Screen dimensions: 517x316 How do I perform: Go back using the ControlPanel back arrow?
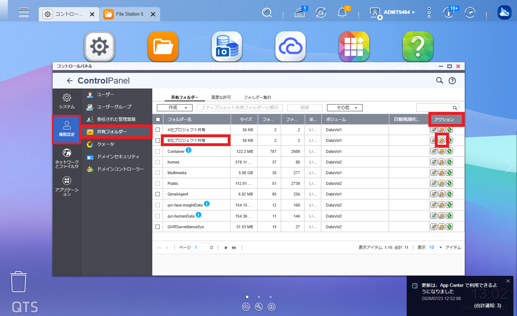70,81
